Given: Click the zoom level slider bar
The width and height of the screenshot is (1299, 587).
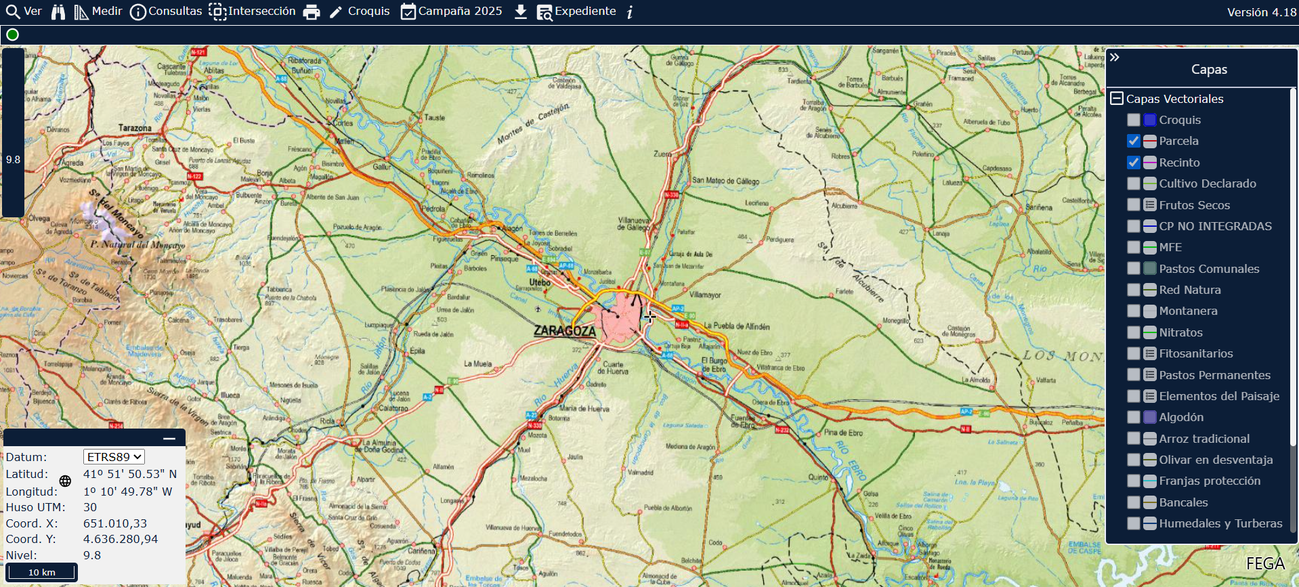Looking at the screenshot, I should (13, 132).
